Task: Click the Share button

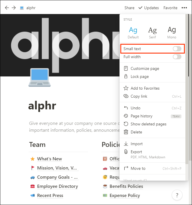Action: (129, 8)
